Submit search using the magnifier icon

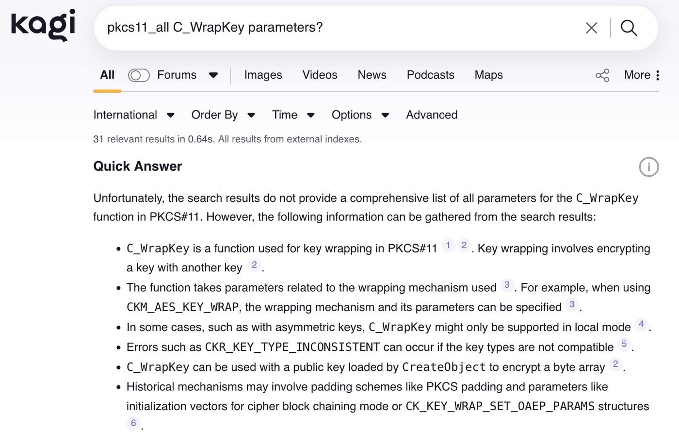(629, 28)
